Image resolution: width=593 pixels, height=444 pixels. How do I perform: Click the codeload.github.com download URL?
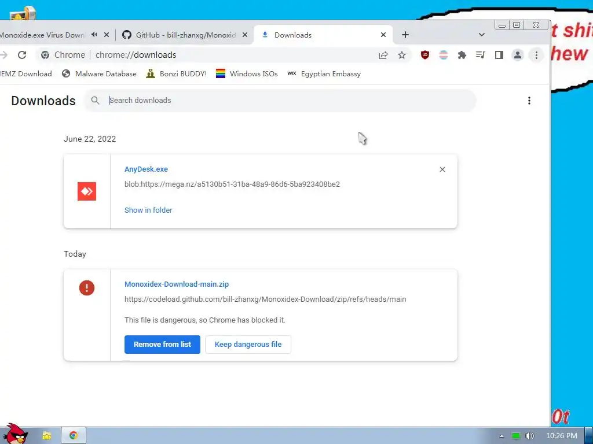pos(265,299)
